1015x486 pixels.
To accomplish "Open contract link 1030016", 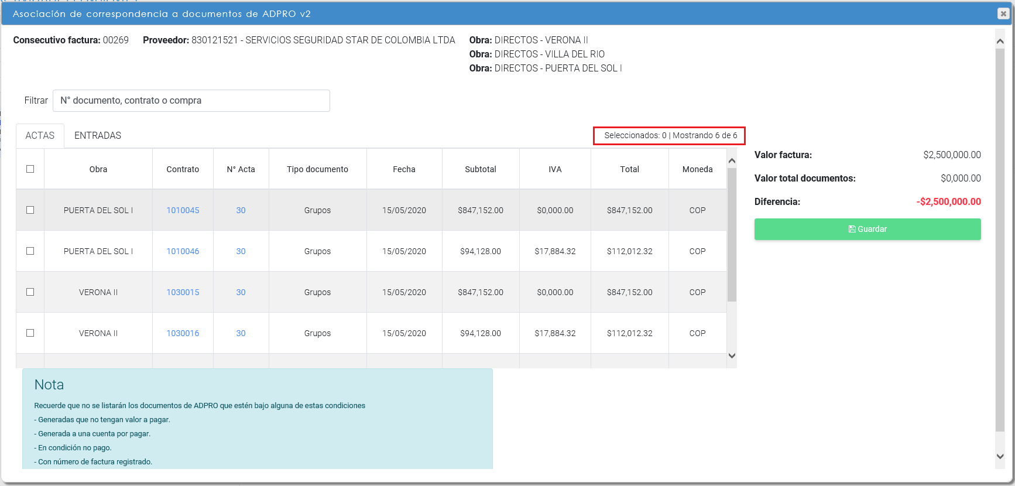I will 183,333.
